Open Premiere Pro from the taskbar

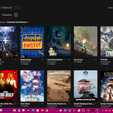pyautogui.click(x=10, y=110)
